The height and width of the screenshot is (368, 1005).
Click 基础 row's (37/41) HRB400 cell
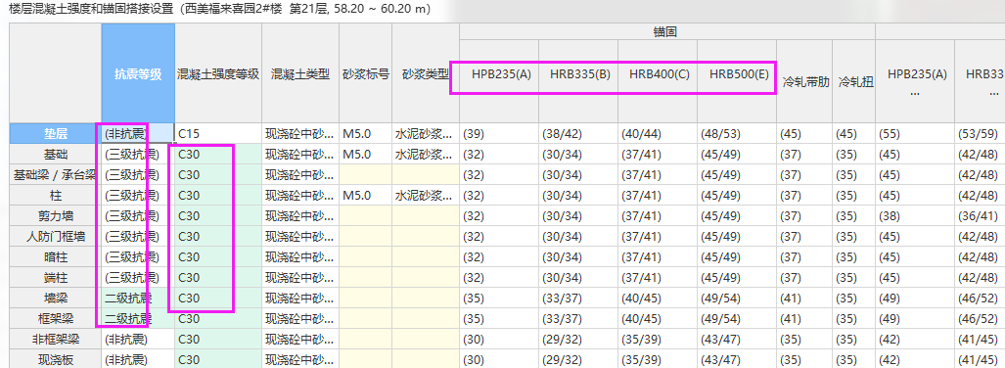tap(658, 155)
